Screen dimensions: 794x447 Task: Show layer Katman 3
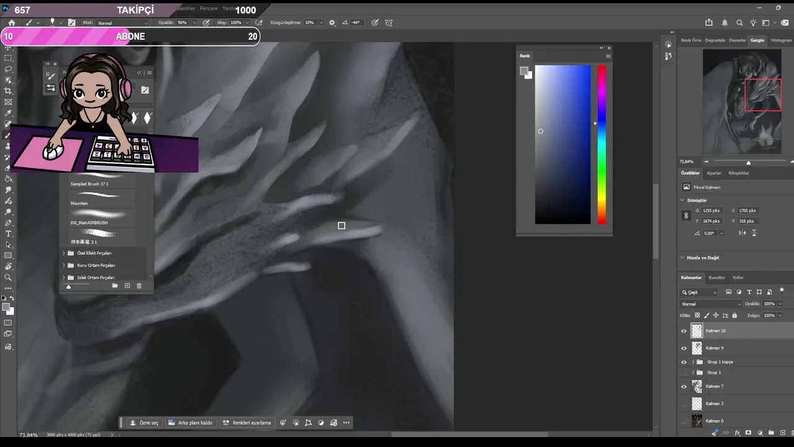[x=684, y=404]
